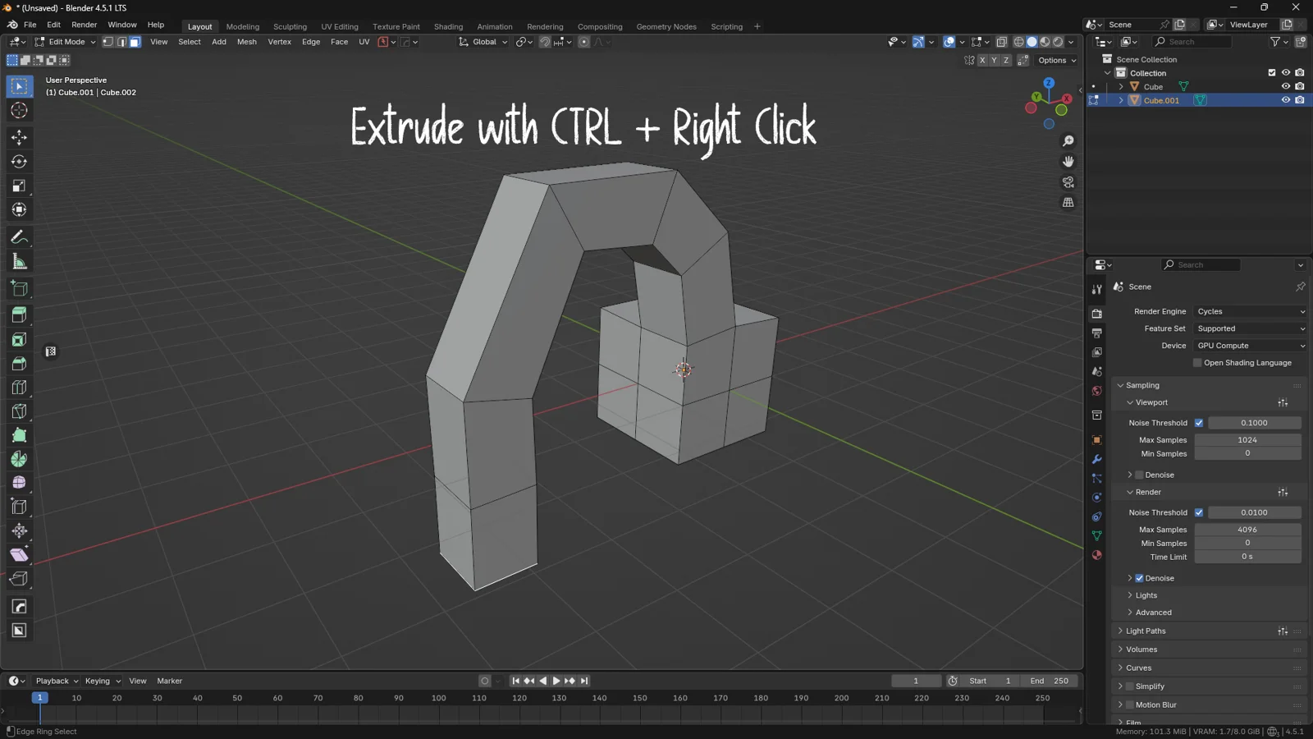The height and width of the screenshot is (739, 1313).
Task: Select the Annotate tool
Action: point(19,237)
